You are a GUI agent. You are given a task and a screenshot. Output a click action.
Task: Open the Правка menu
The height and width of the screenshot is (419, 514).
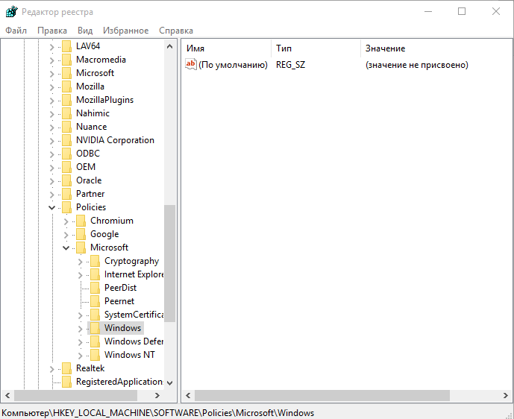pos(52,31)
